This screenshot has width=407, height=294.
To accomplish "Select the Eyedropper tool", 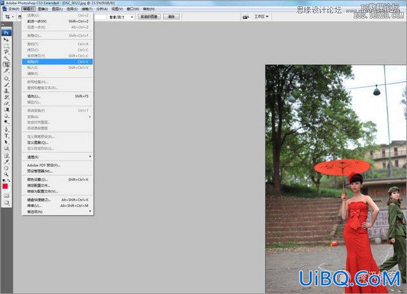I will point(6,162).
